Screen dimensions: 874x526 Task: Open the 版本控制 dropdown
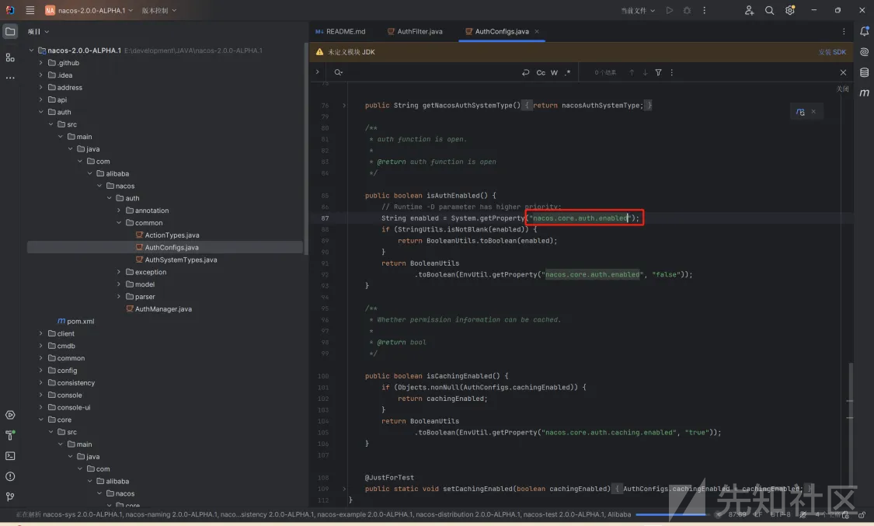point(158,10)
